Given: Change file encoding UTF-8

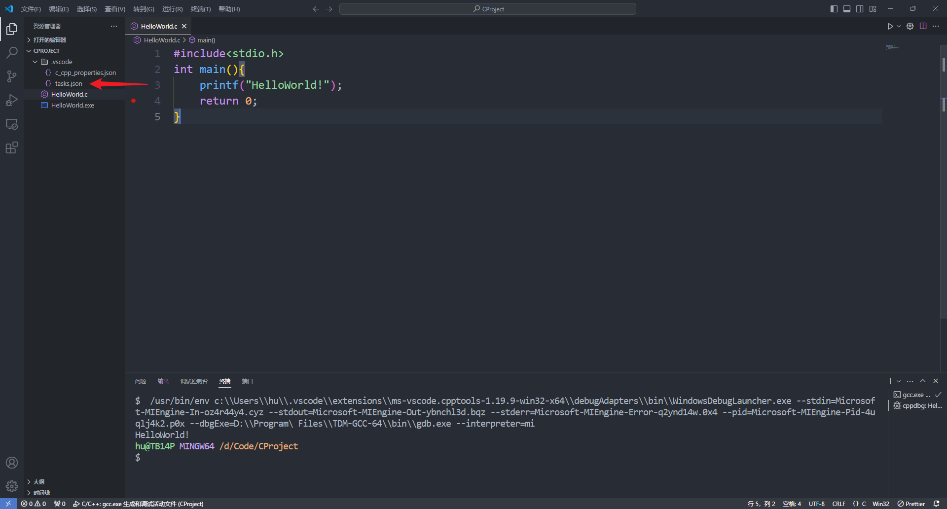Looking at the screenshot, I should [817, 504].
